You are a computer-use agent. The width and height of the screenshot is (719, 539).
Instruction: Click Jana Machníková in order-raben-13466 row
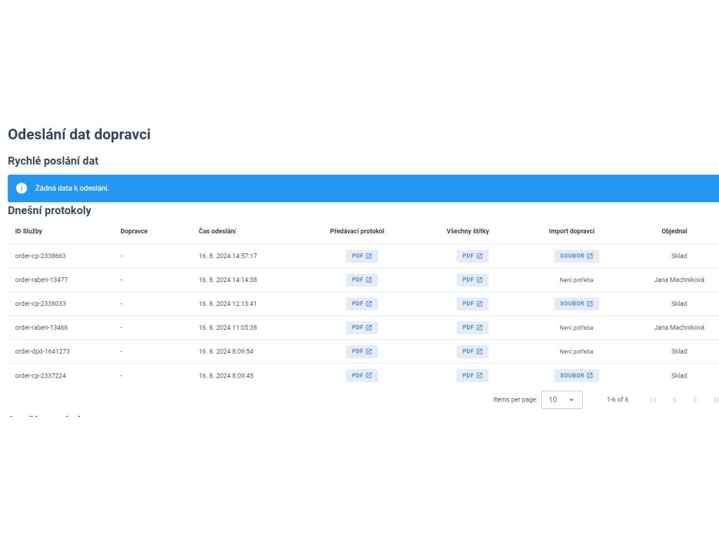tap(679, 327)
